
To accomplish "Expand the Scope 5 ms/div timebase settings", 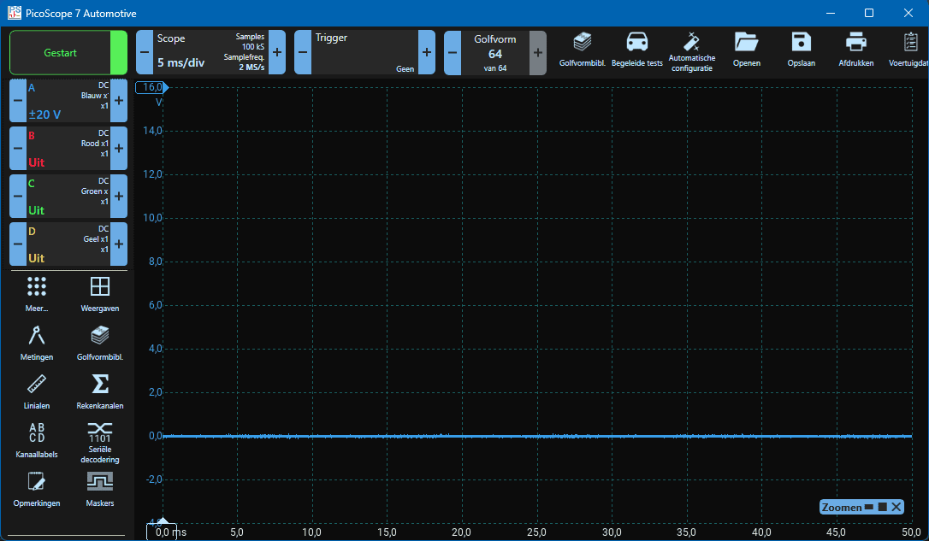I will [x=210, y=53].
